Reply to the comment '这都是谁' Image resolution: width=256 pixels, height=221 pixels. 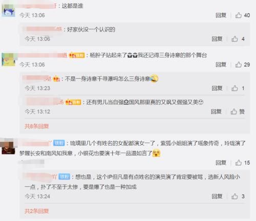[221, 15]
